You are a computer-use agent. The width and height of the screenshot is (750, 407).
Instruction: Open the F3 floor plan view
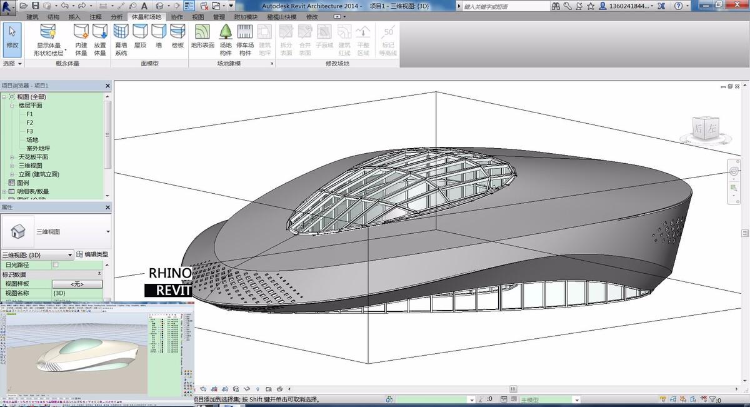[30, 131]
